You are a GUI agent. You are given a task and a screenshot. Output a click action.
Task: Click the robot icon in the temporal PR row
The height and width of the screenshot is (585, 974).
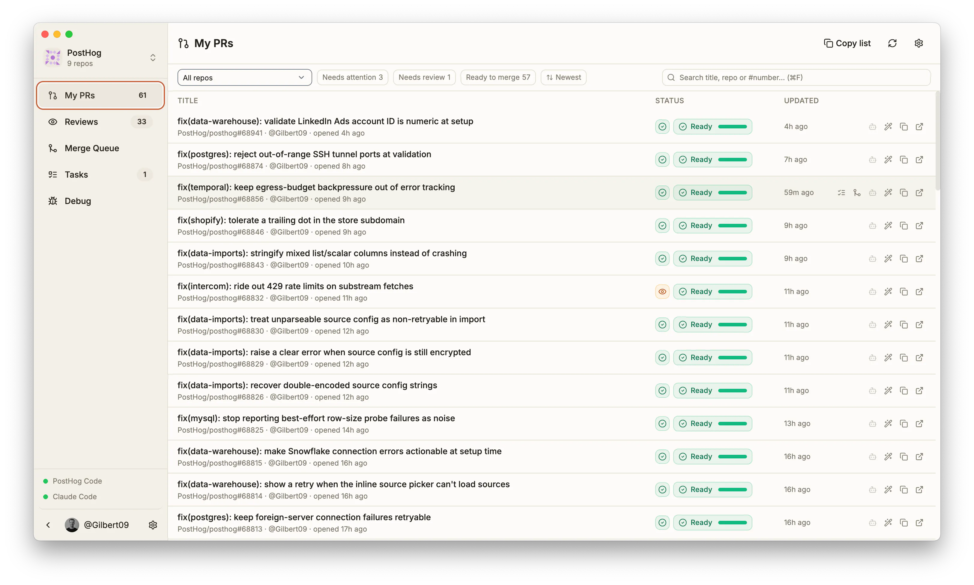tap(872, 193)
